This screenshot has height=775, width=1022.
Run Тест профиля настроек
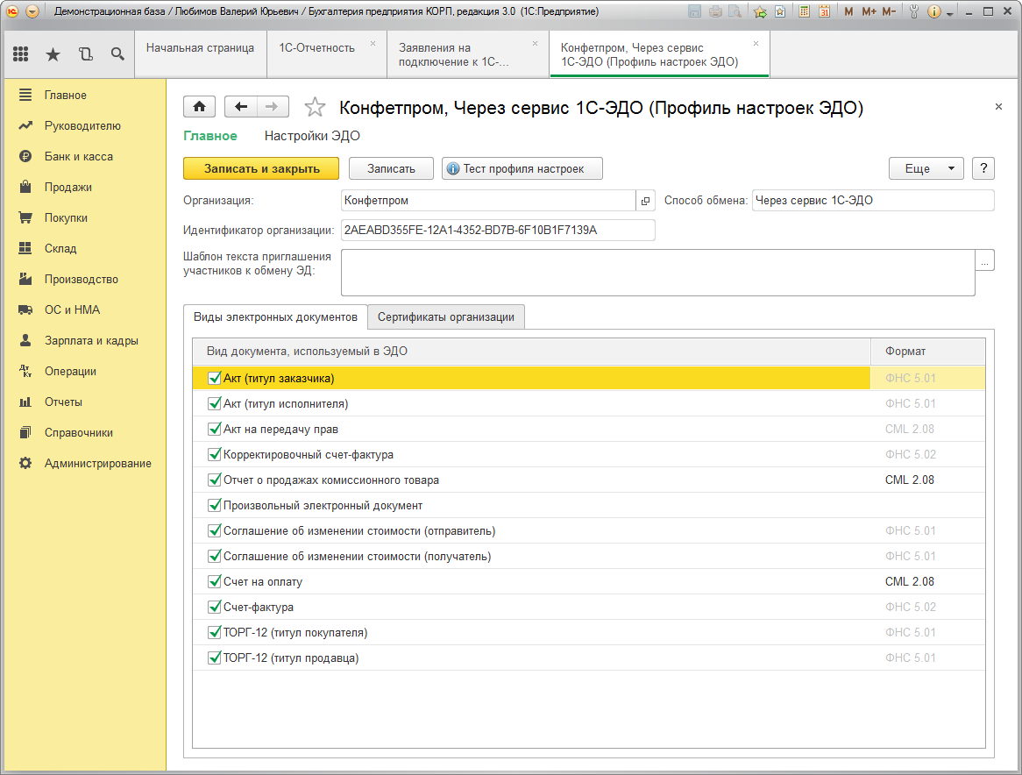coord(522,168)
